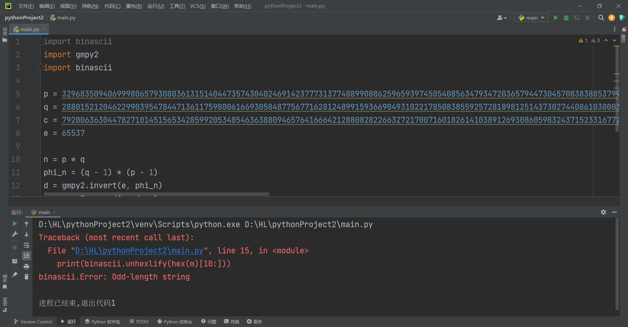Open the 帮助(H) menu

pos(242,6)
